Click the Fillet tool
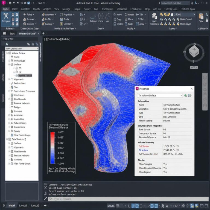 (140, 19)
